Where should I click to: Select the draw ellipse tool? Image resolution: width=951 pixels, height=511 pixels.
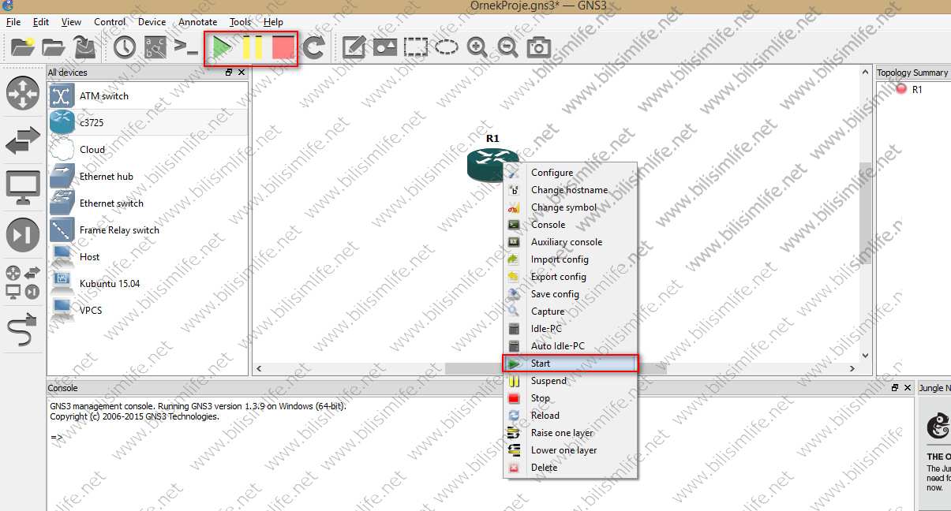tap(447, 47)
